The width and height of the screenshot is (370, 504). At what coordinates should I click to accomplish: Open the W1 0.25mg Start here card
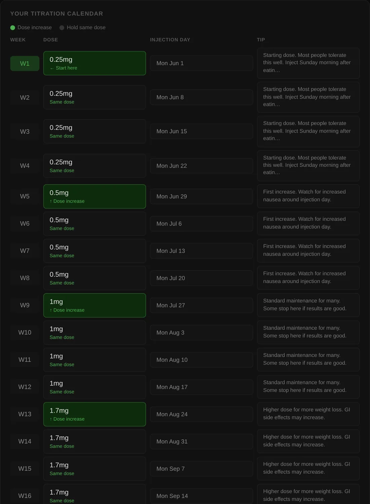95,63
